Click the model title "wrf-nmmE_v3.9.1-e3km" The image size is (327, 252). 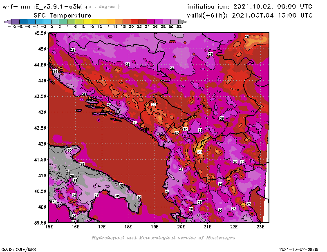[45, 7]
